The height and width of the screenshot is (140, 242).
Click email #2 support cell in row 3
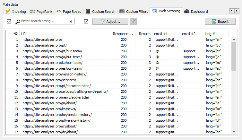191,51
